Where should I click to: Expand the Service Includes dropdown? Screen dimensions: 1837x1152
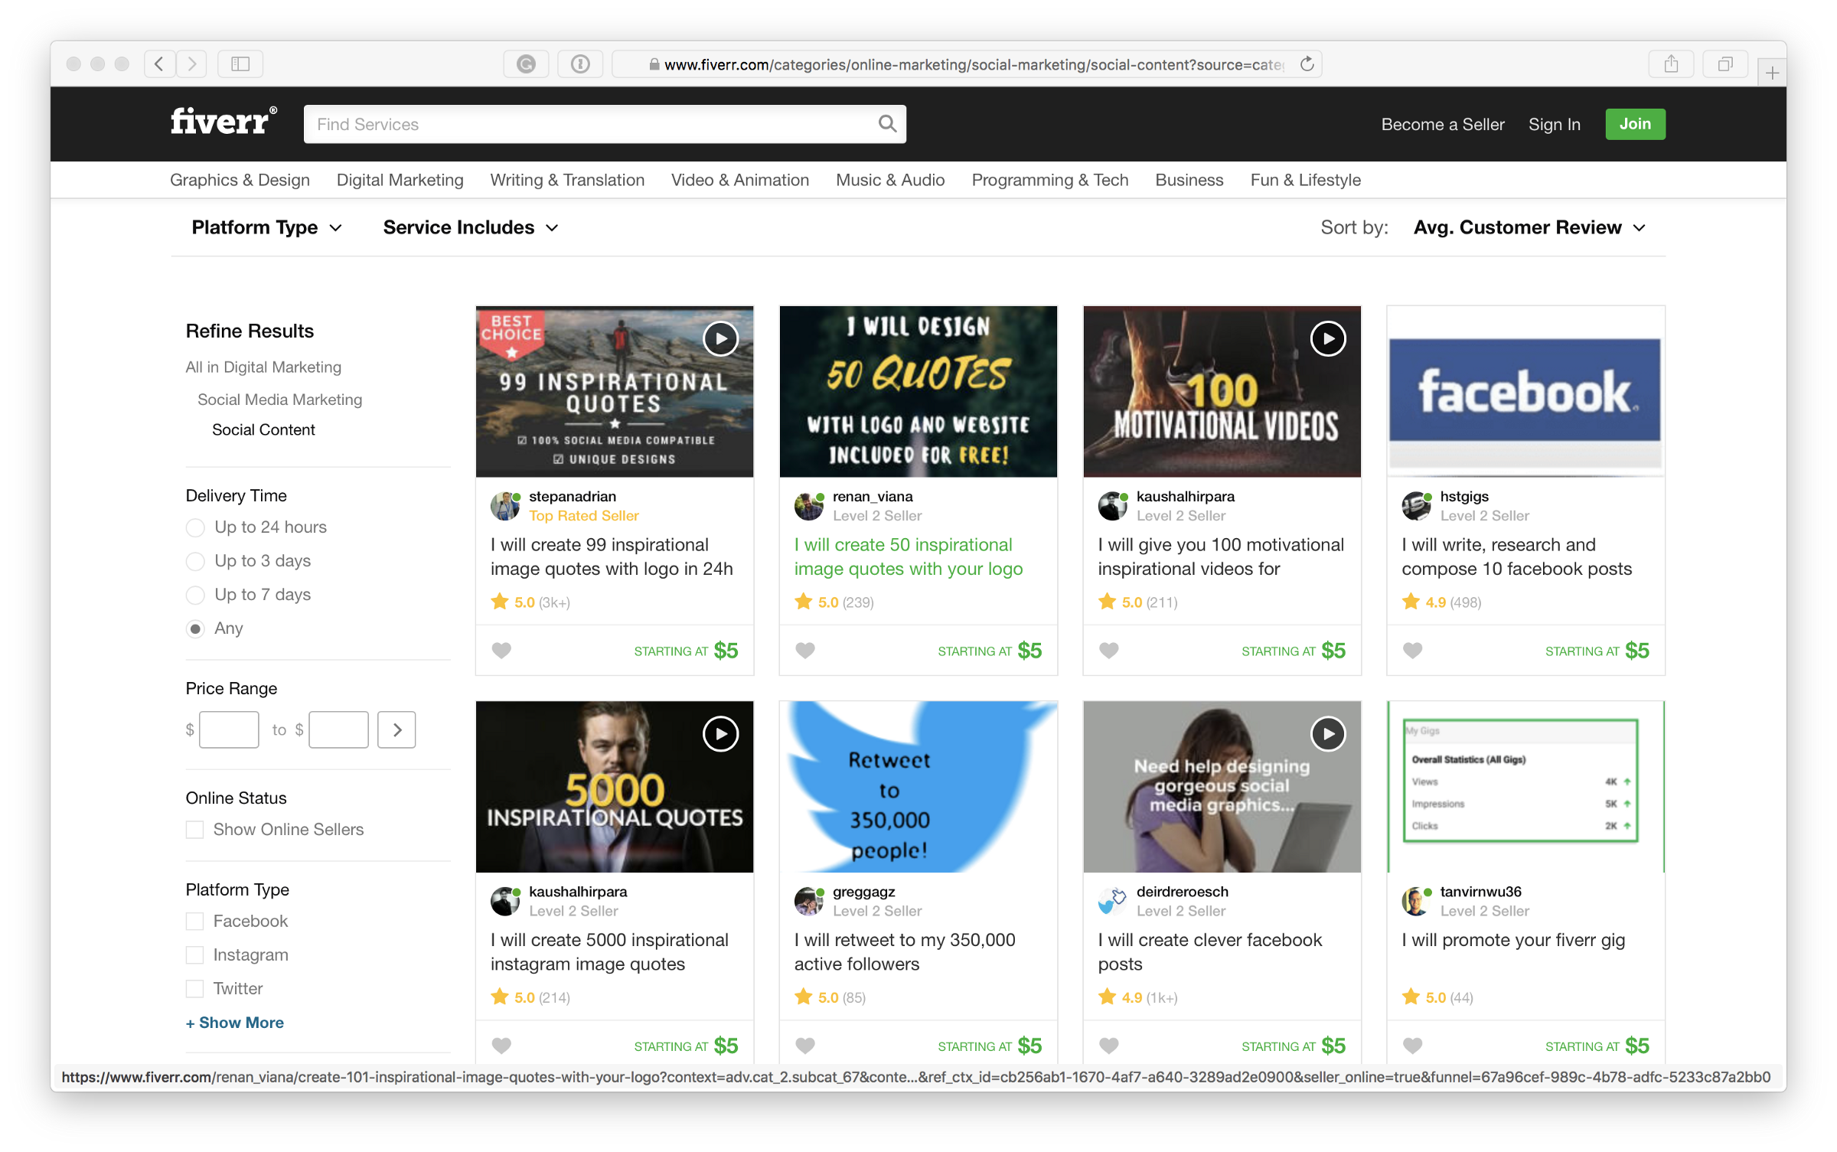click(470, 228)
